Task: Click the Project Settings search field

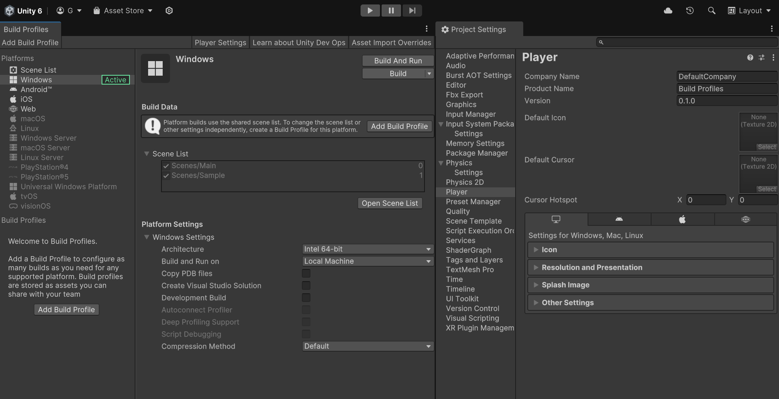Action: click(x=687, y=42)
